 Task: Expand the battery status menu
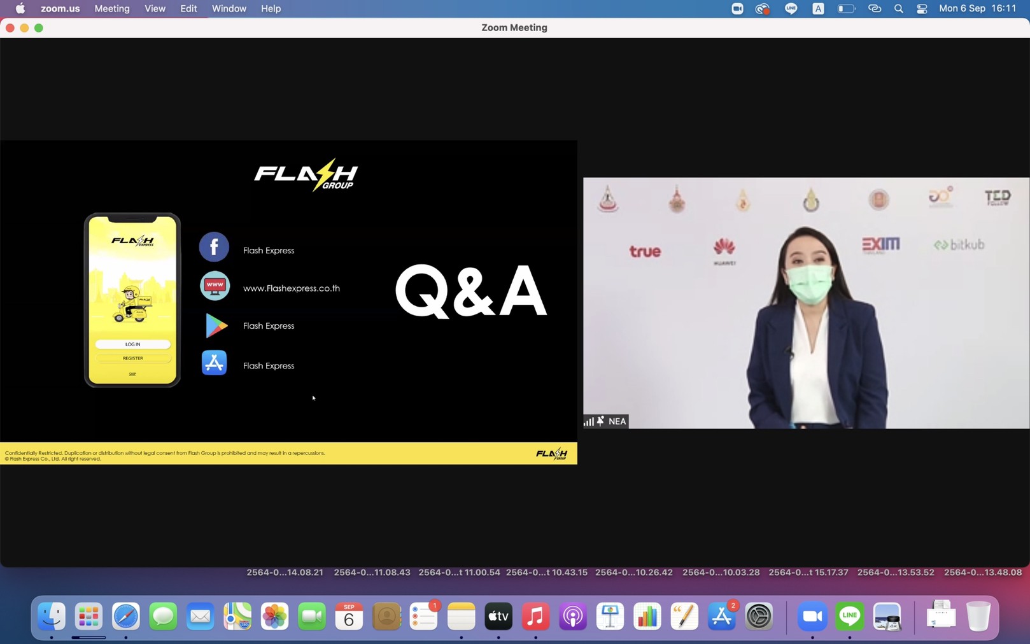tap(845, 9)
